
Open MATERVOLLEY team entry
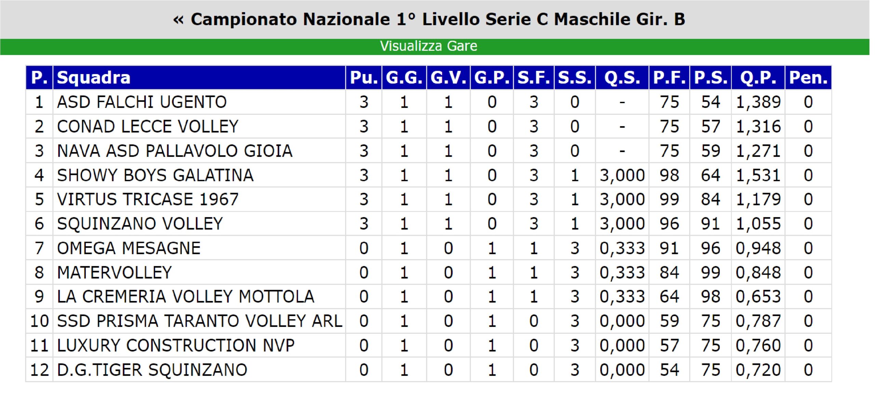click(115, 273)
